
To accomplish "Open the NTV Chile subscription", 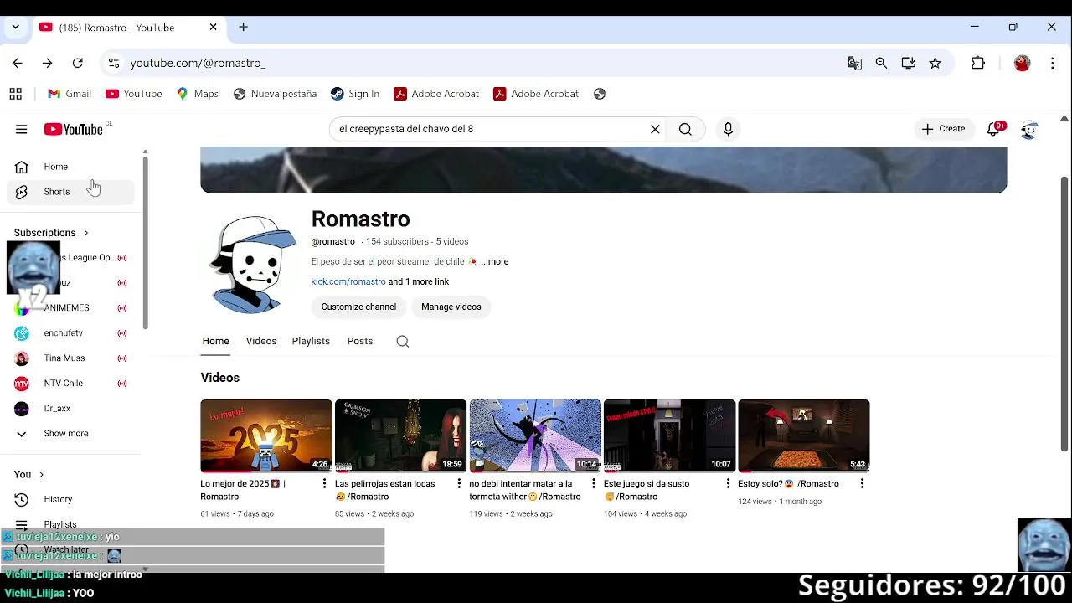I will pos(71,384).
